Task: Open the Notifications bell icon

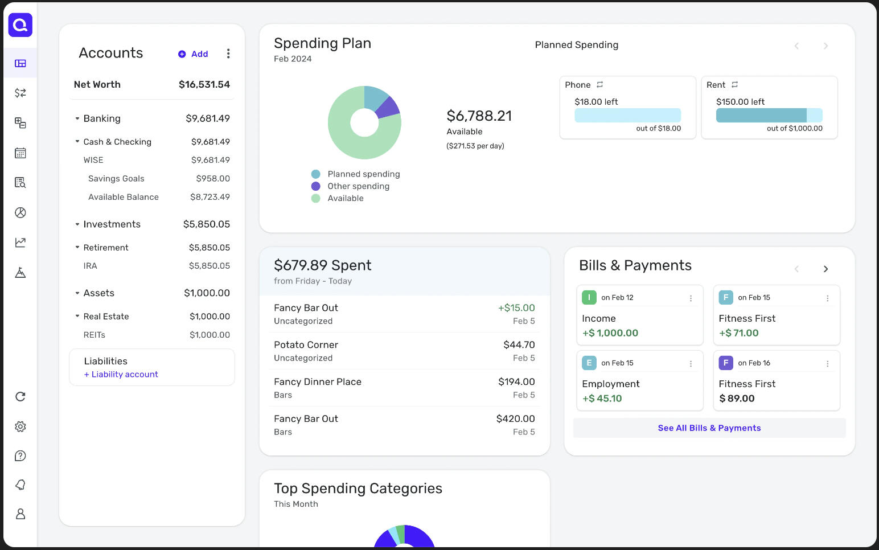Action: [x=20, y=485]
